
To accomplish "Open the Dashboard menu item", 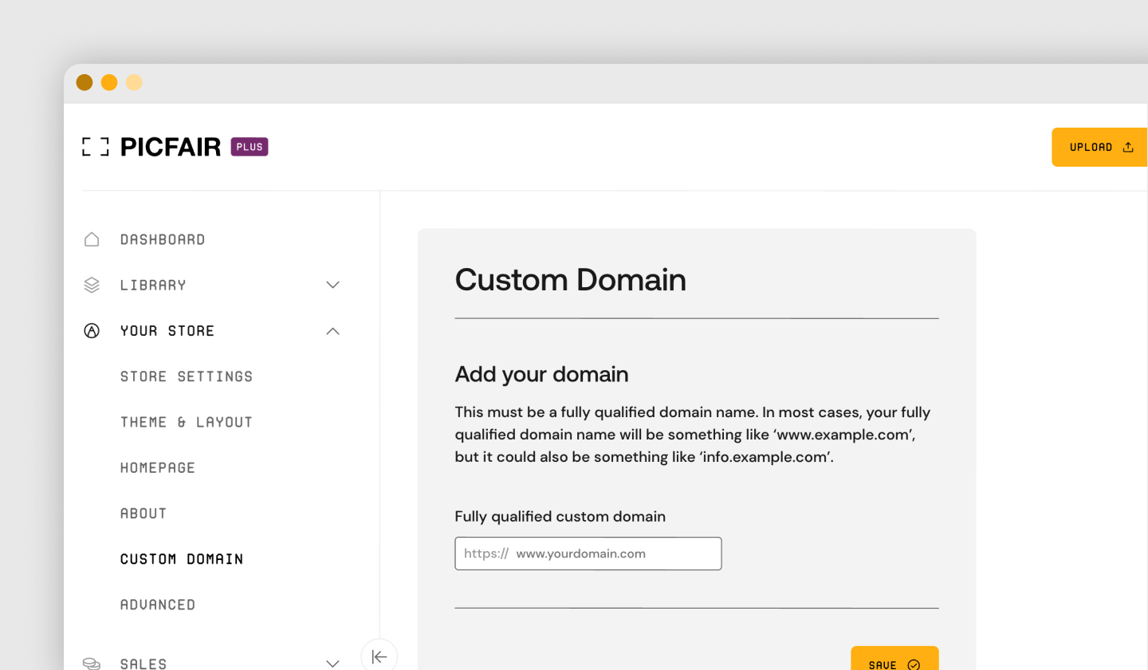I will click(x=163, y=239).
